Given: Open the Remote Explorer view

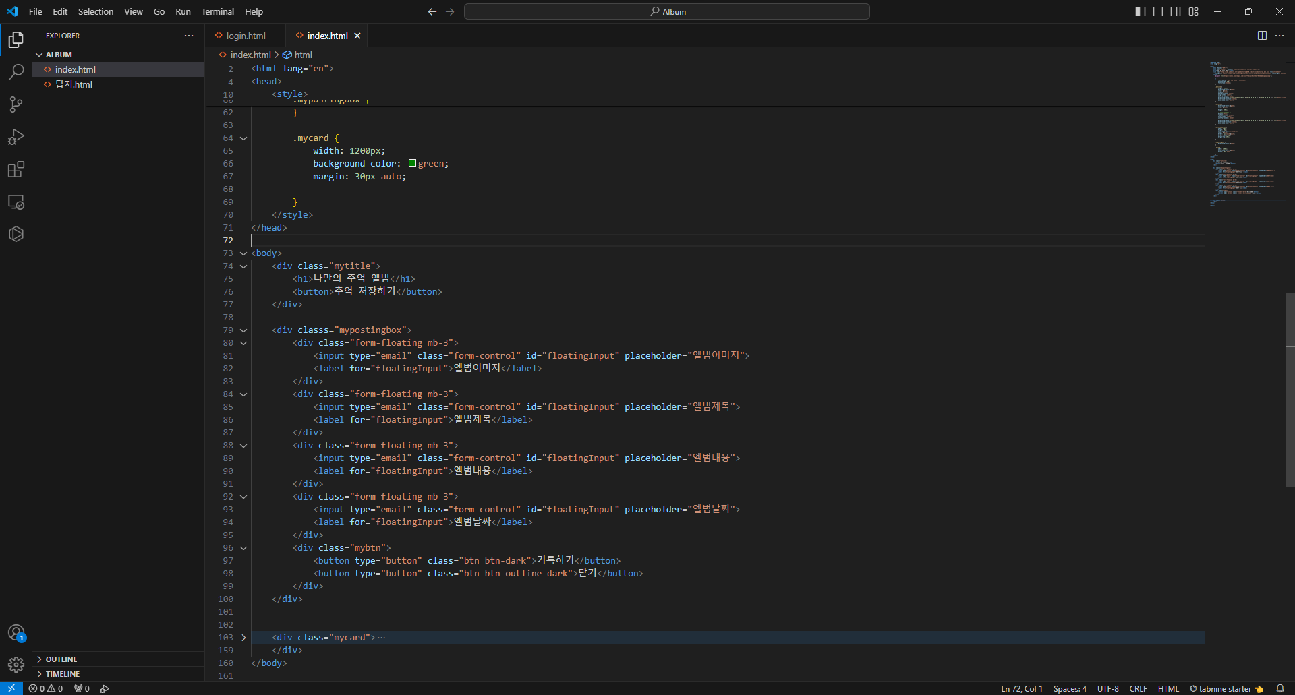Looking at the screenshot, I should [16, 202].
